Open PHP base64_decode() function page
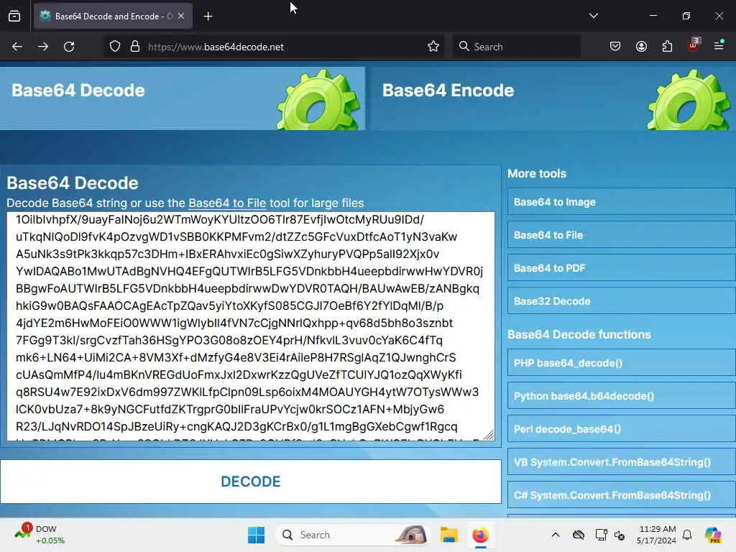 [x=622, y=363]
